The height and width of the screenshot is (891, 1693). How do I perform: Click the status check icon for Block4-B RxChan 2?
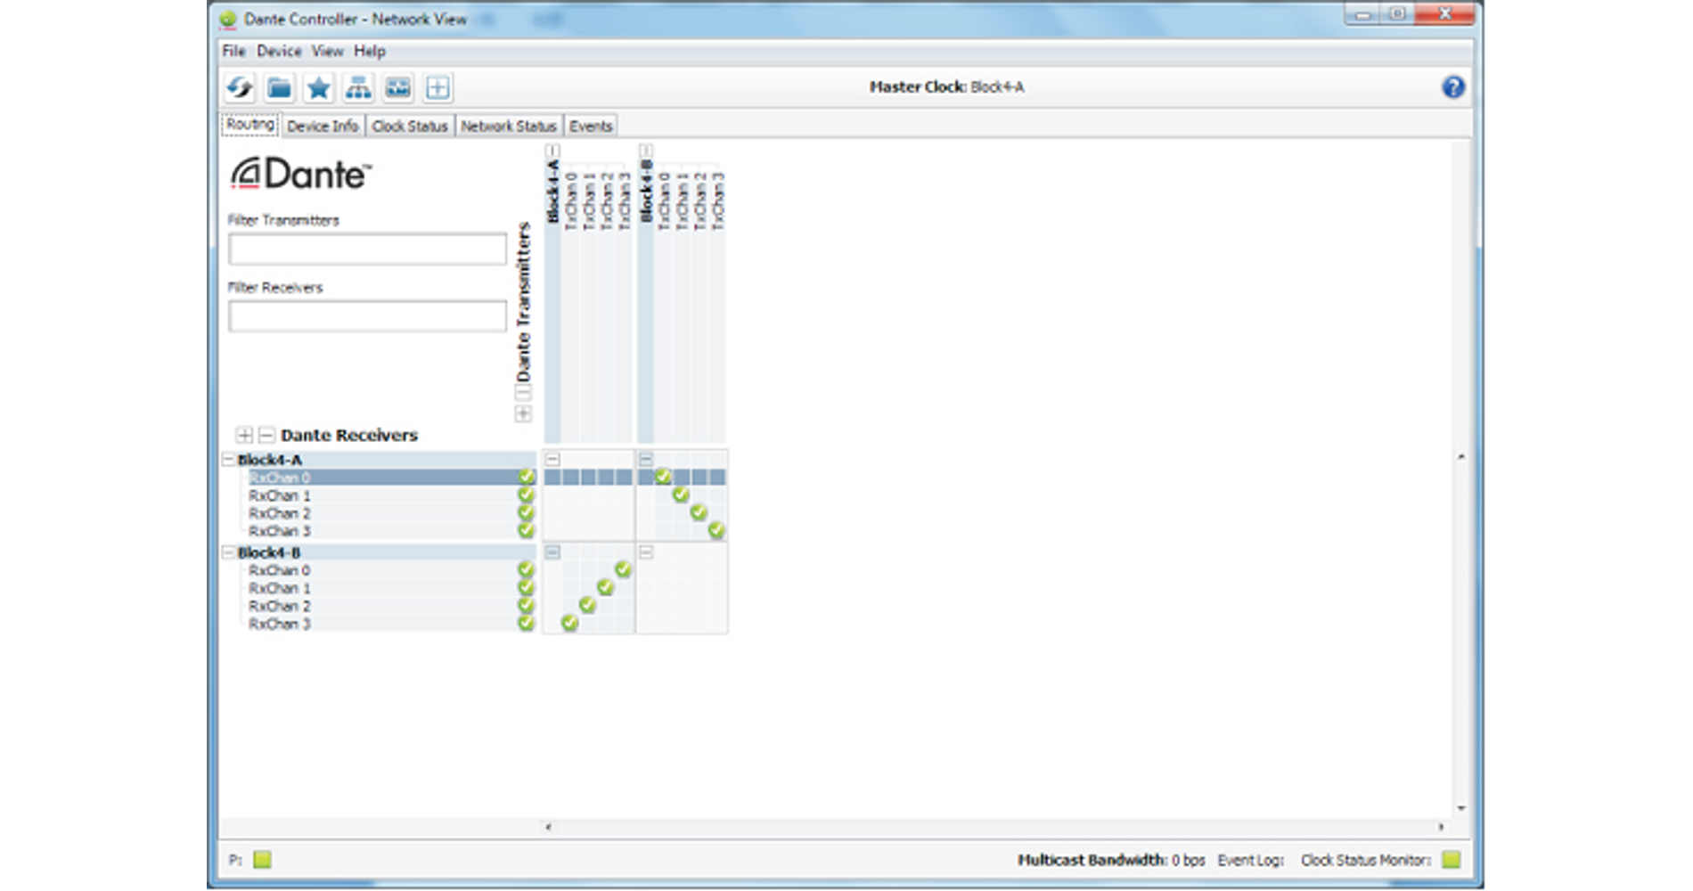(x=526, y=606)
